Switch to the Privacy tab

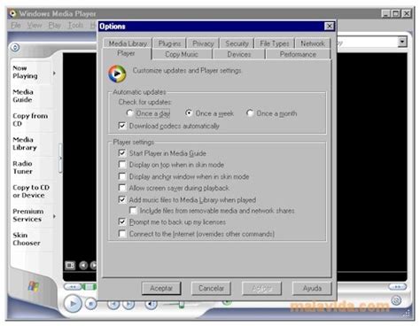[203, 43]
